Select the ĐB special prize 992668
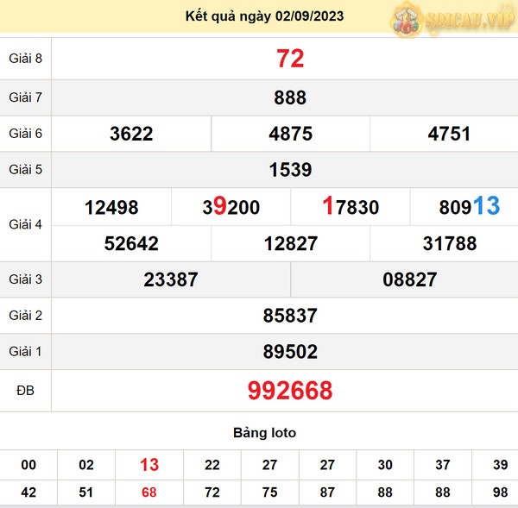The width and height of the screenshot is (518, 508). [290, 391]
